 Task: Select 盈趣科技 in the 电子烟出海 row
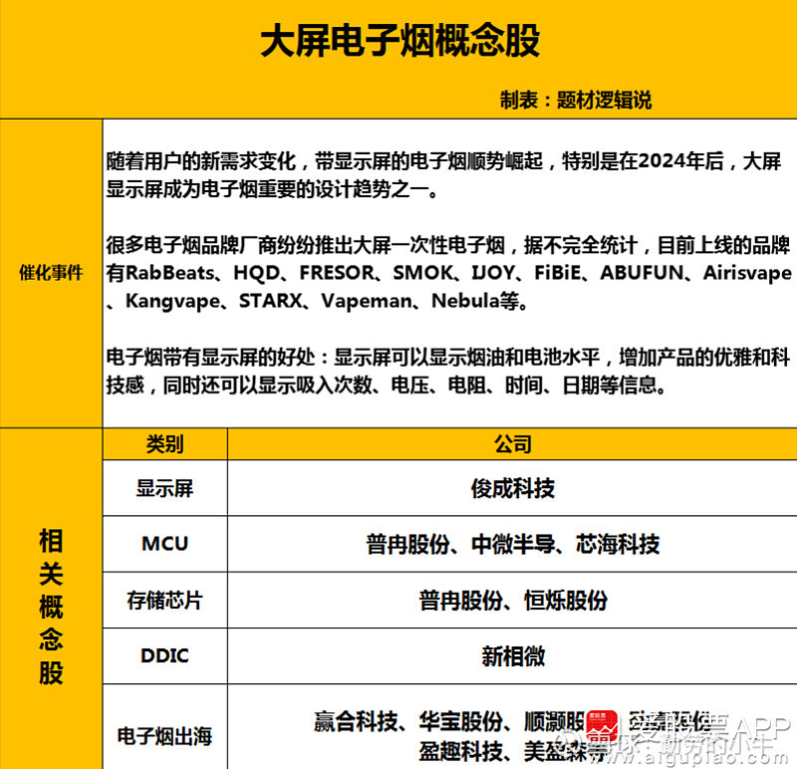pos(461,752)
